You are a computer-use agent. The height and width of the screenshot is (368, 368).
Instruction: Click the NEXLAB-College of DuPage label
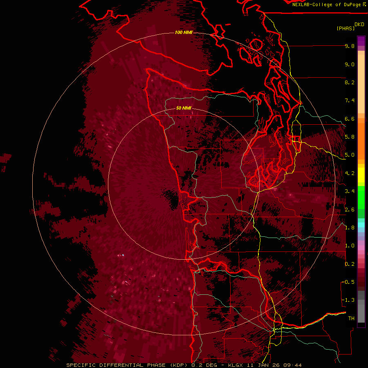(x=329, y=4)
